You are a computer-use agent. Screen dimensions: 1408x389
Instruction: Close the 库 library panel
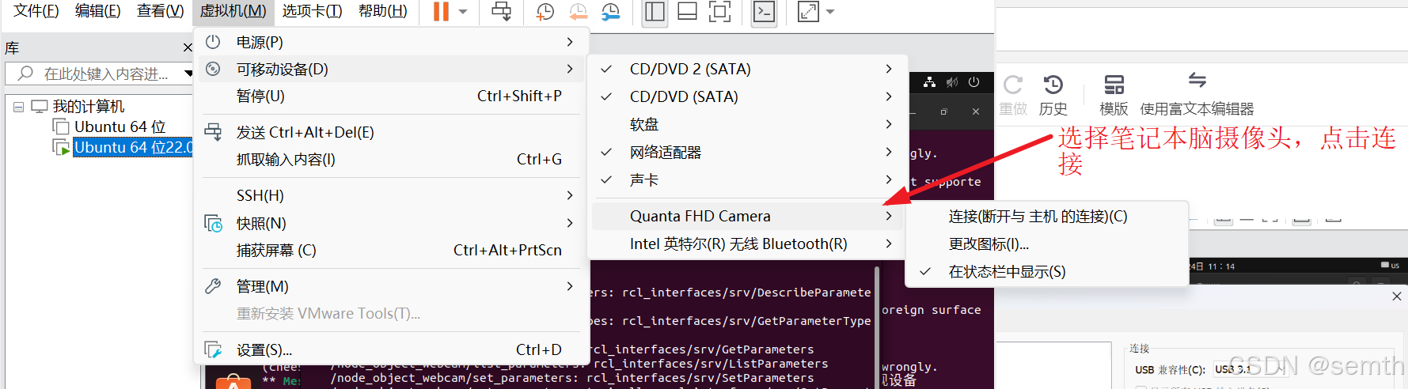pyautogui.click(x=188, y=47)
